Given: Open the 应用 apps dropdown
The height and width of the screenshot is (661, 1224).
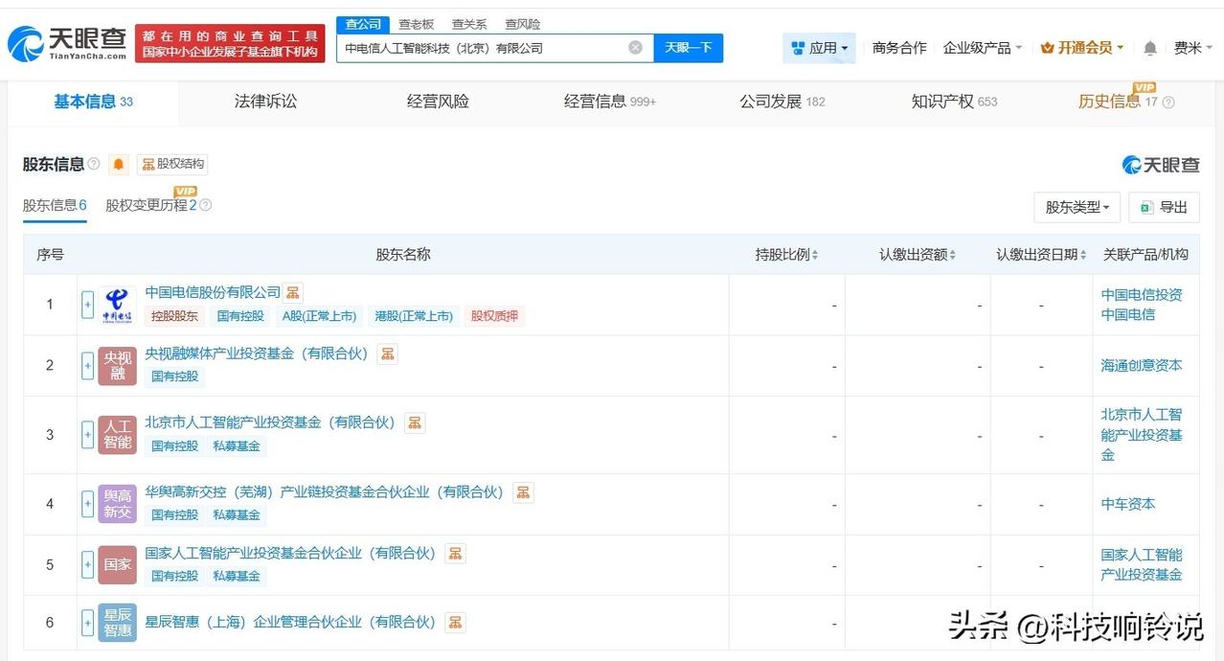Looking at the screenshot, I should point(819,48).
